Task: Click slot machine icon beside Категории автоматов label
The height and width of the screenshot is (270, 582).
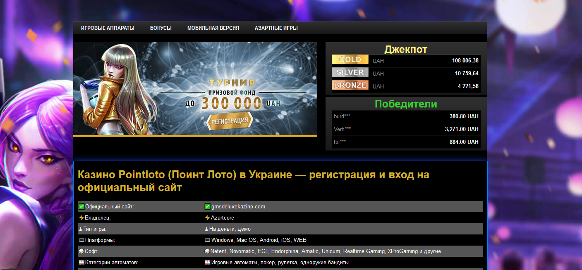Action: coord(81,263)
